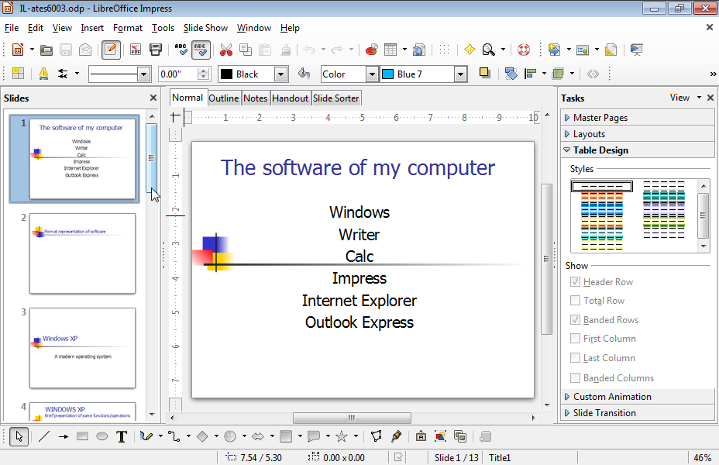Expand the Layouts section

[638, 134]
